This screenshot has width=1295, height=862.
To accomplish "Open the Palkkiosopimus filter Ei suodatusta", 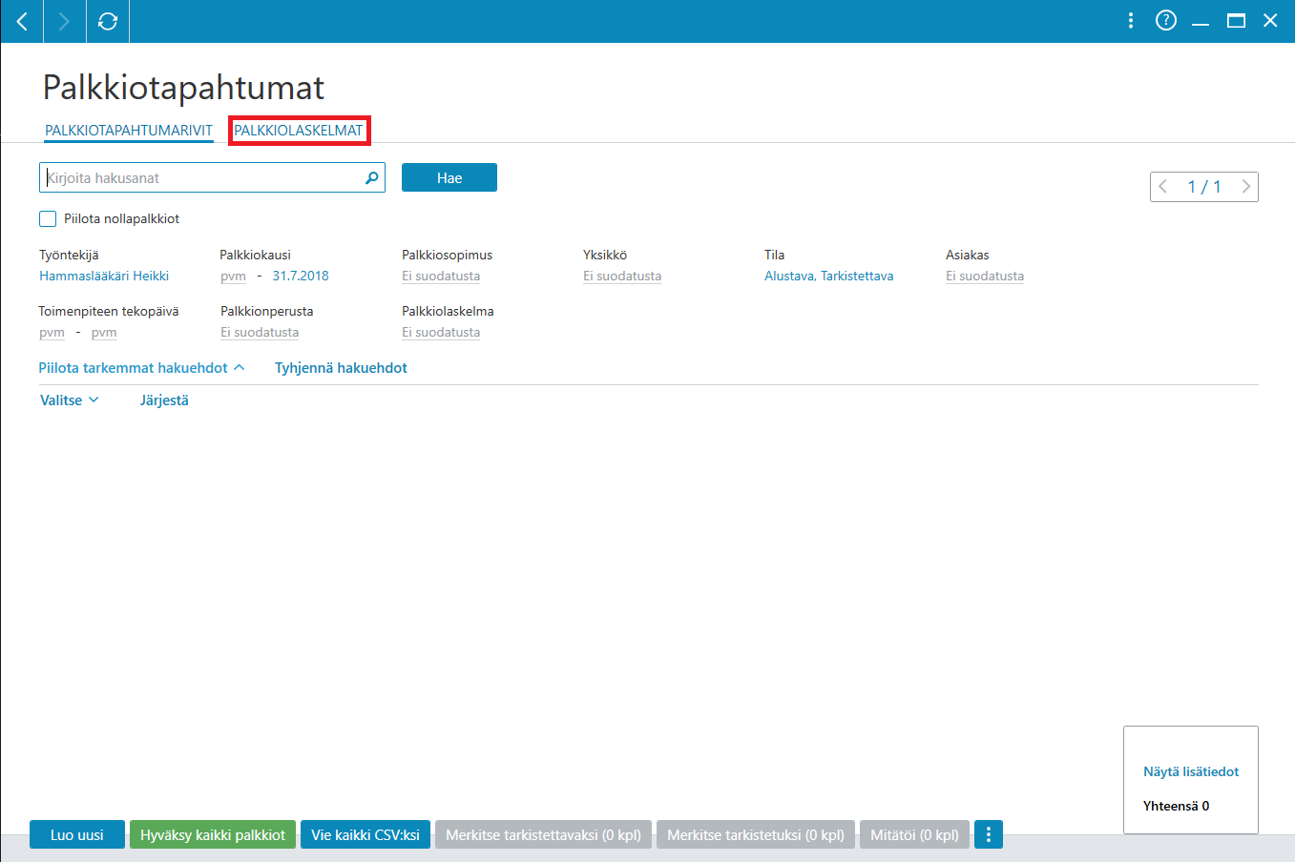I will 441,276.
